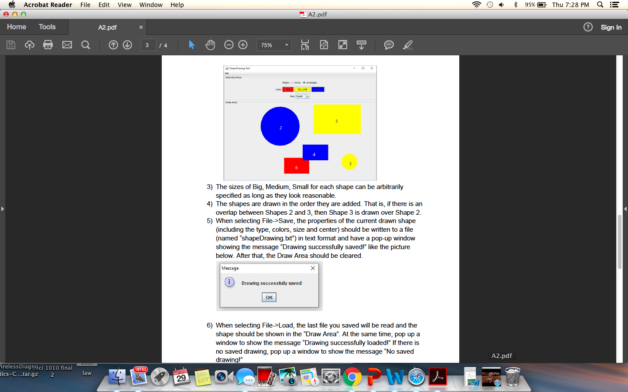628x392 pixels.
Task: Select the Highlight text tool
Action: point(407,45)
